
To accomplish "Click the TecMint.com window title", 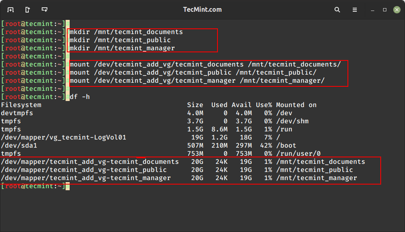I will pos(202,10).
